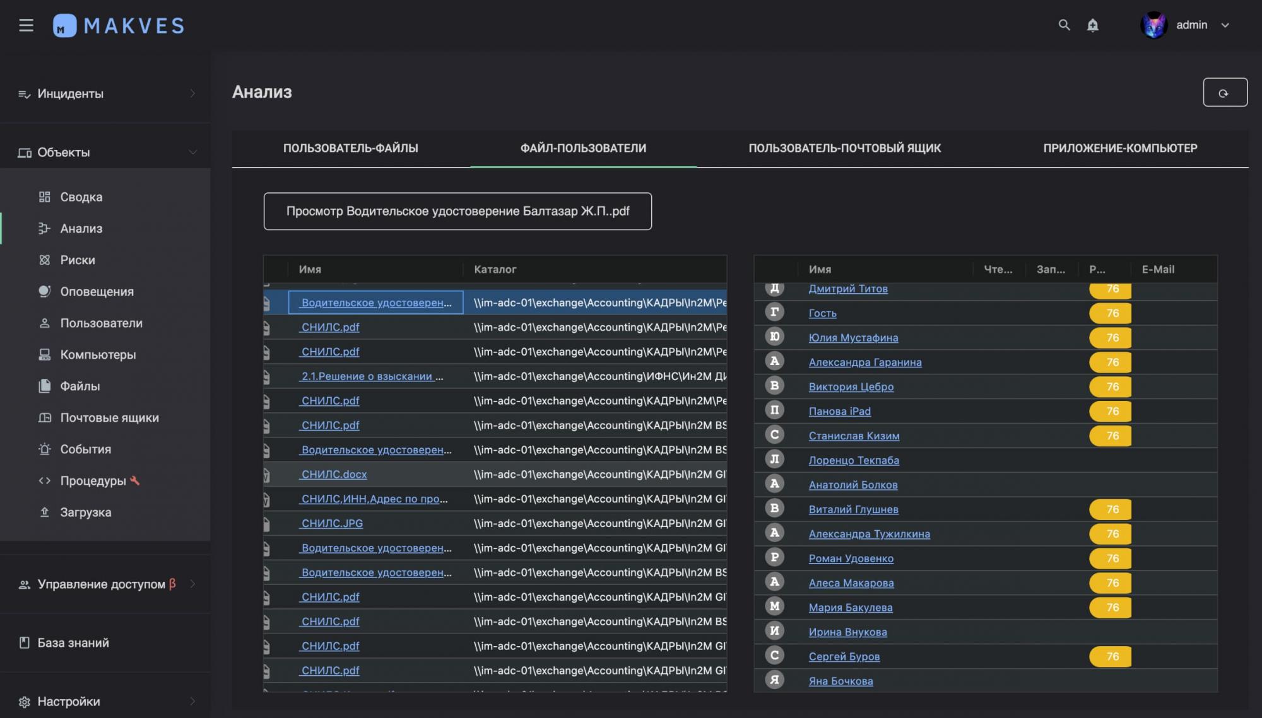Click risk badge 76 for Сергей Буров
This screenshot has height=718, width=1262.
pyautogui.click(x=1111, y=656)
